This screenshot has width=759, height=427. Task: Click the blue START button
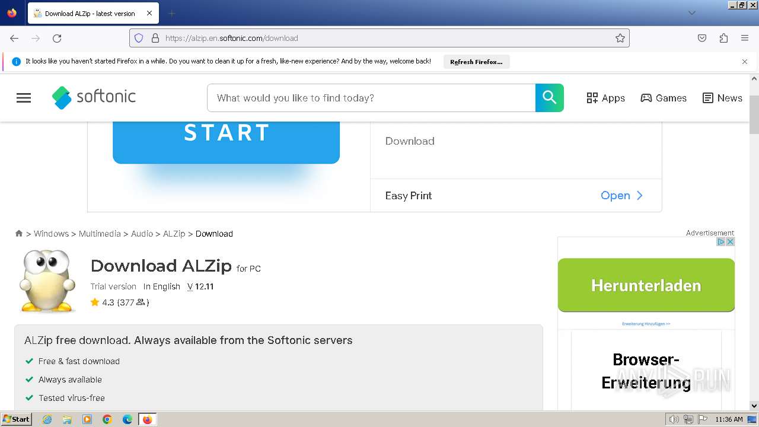tap(226, 141)
